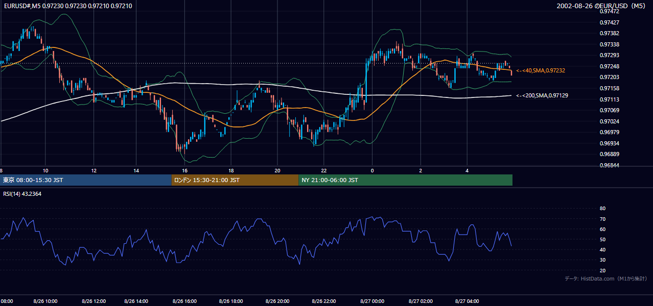Click RSI level 30 on the axis

[602, 260]
